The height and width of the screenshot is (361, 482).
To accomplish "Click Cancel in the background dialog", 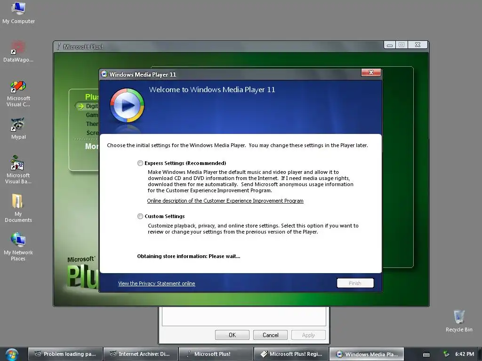I will click(x=270, y=335).
